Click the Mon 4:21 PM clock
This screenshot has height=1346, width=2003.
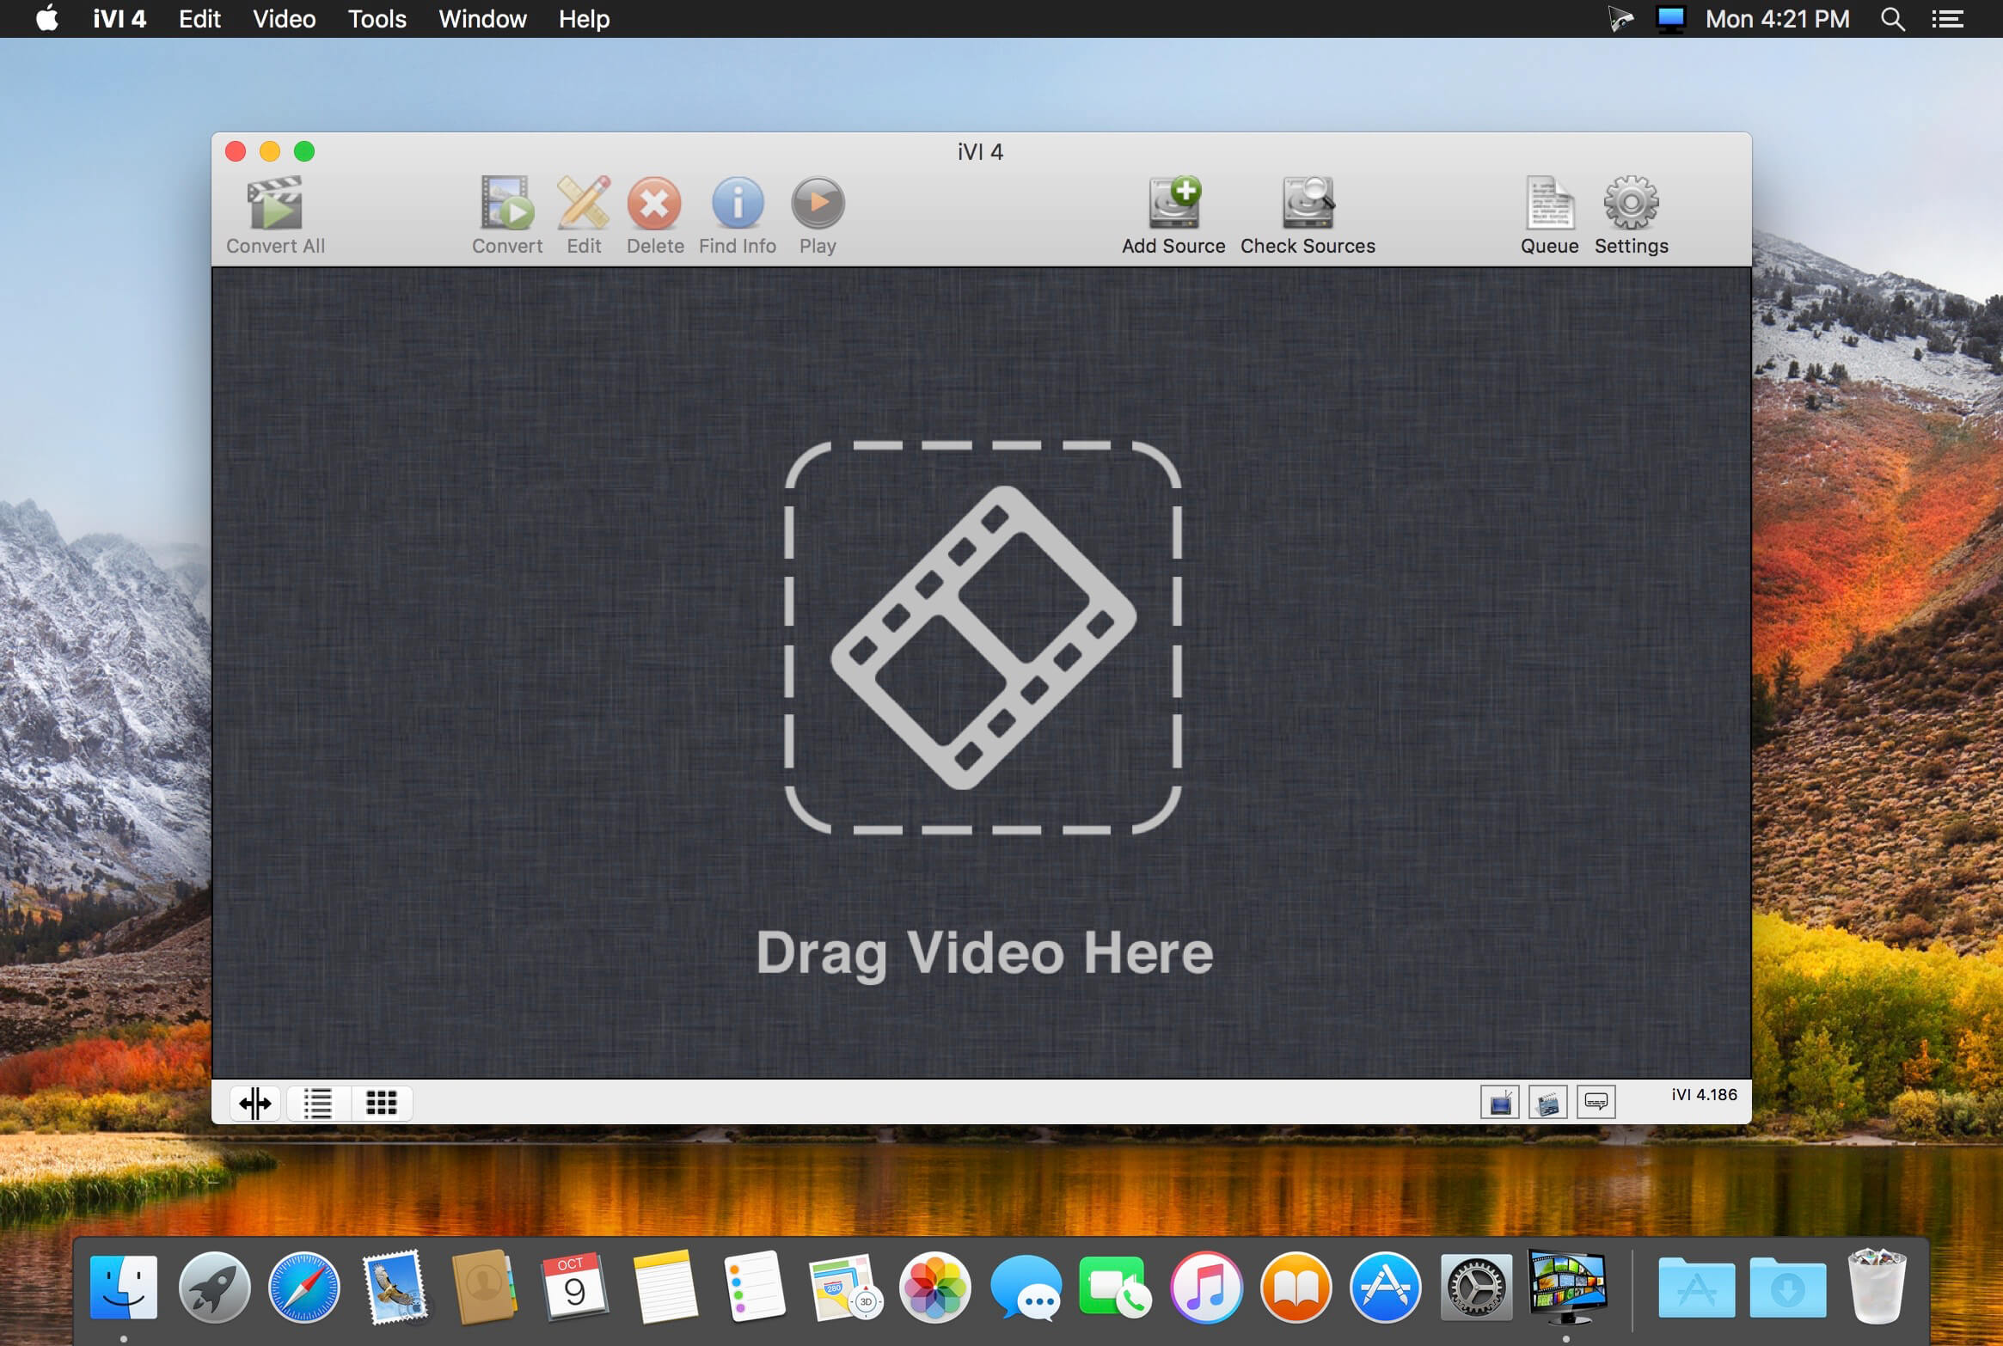[x=1777, y=19]
